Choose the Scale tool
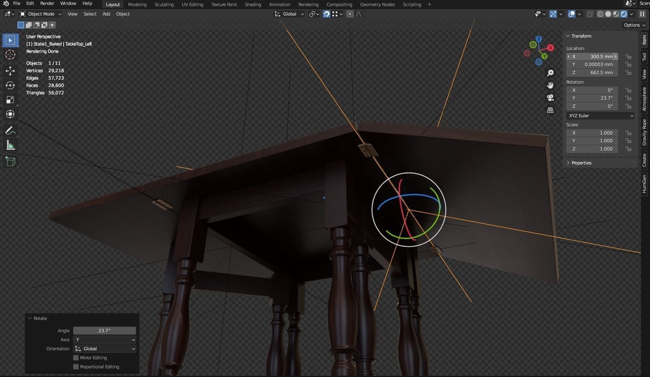650x377 pixels. 10,100
